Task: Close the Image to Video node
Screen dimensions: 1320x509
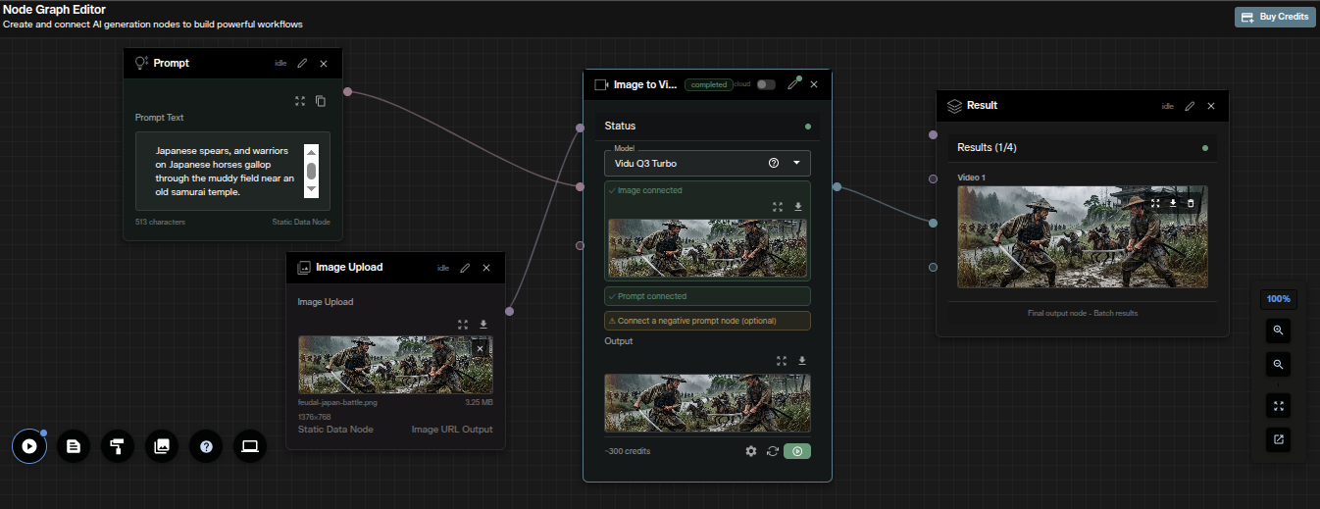Action: tap(814, 84)
